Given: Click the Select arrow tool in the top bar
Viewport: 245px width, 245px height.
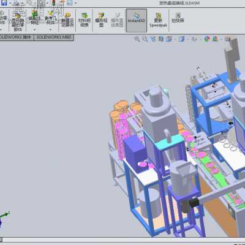Looking at the screenshot, I should click(x=42, y=2).
